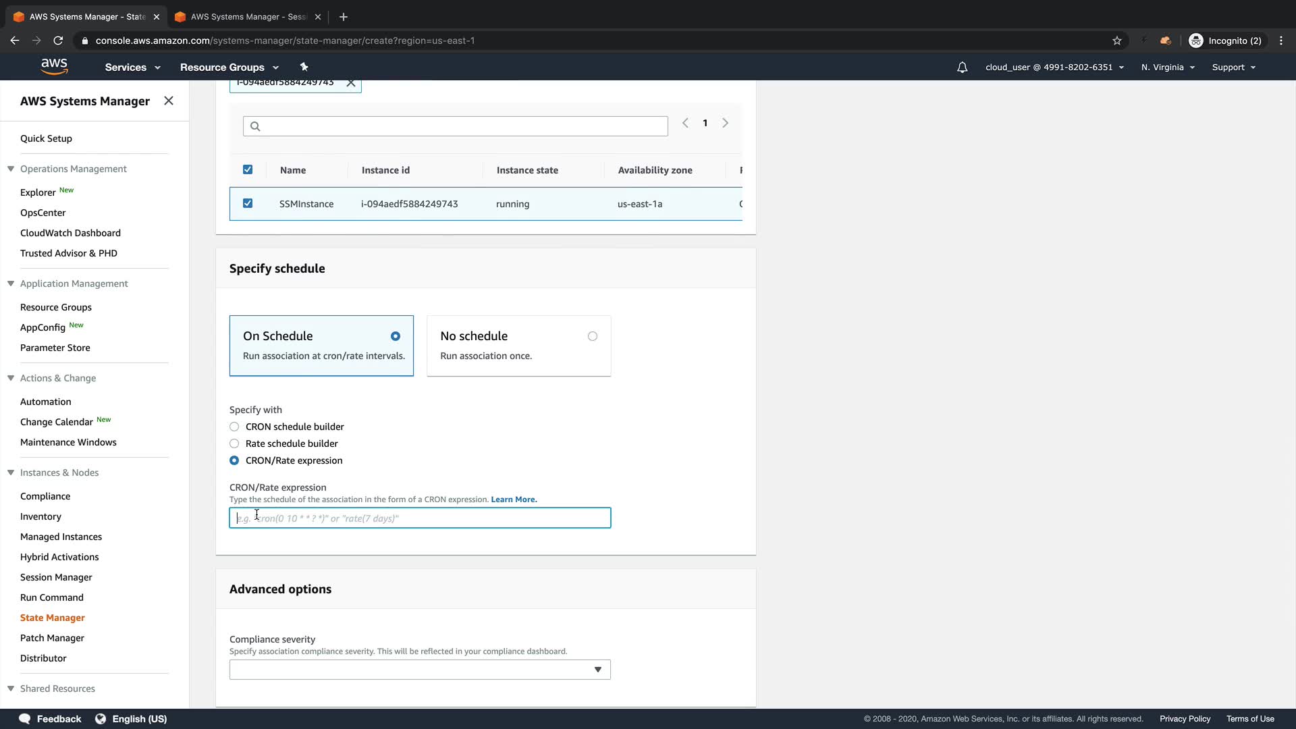Expand the Services menu

click(132, 67)
